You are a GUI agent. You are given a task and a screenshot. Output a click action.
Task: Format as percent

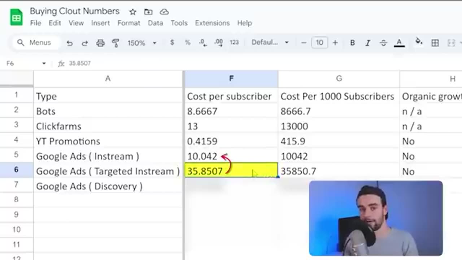click(x=187, y=43)
